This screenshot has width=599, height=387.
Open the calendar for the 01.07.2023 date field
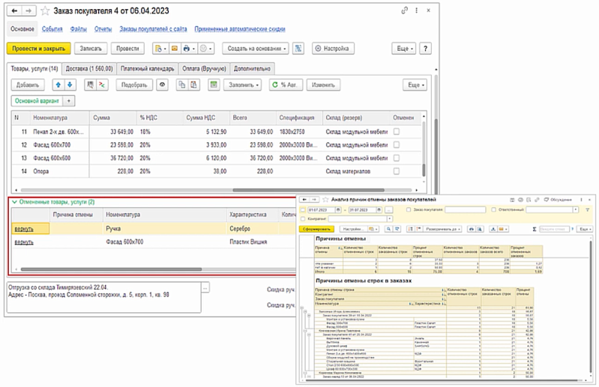pos(338,210)
